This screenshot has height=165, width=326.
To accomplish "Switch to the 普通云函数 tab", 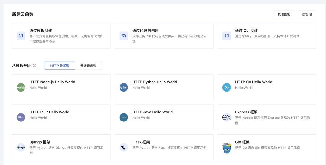I will (88, 66).
